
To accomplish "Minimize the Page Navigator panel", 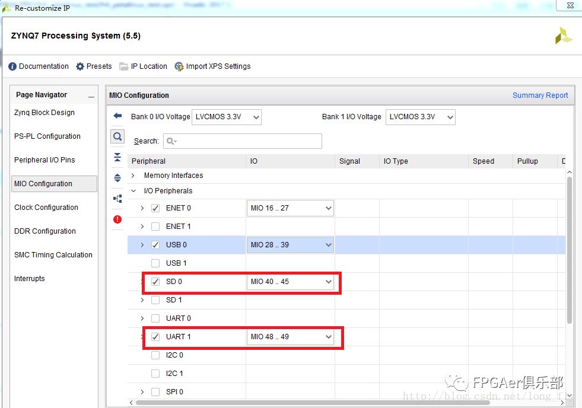I will click(91, 97).
